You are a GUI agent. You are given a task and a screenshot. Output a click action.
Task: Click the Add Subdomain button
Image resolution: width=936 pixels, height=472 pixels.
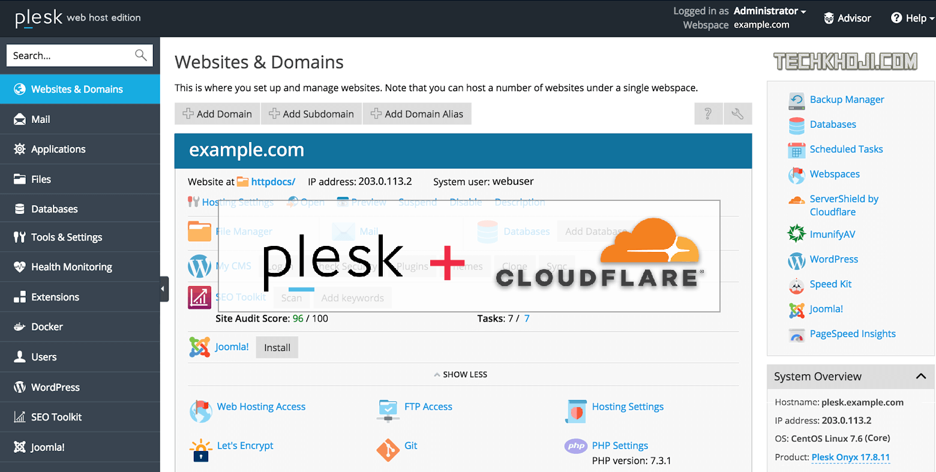pyautogui.click(x=311, y=113)
